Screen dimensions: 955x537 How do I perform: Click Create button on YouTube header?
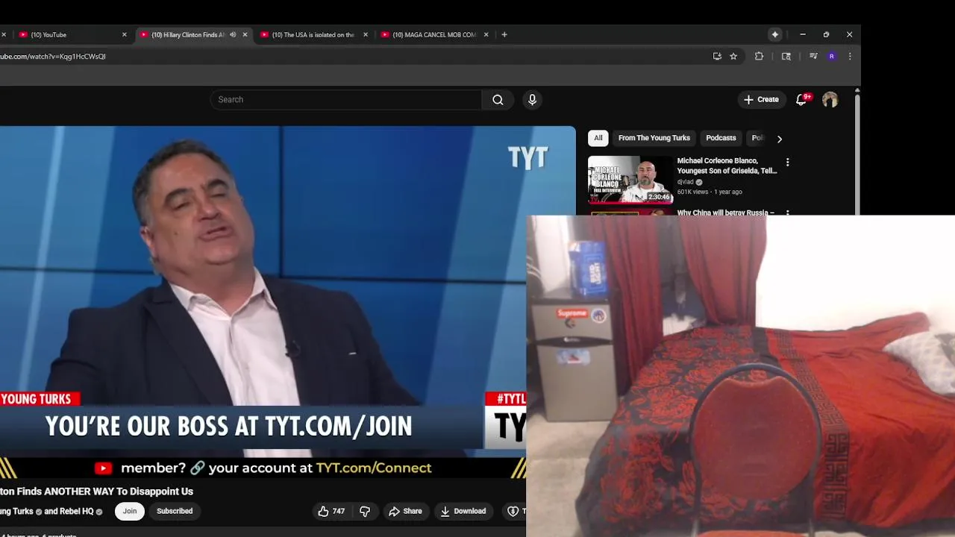click(x=761, y=99)
